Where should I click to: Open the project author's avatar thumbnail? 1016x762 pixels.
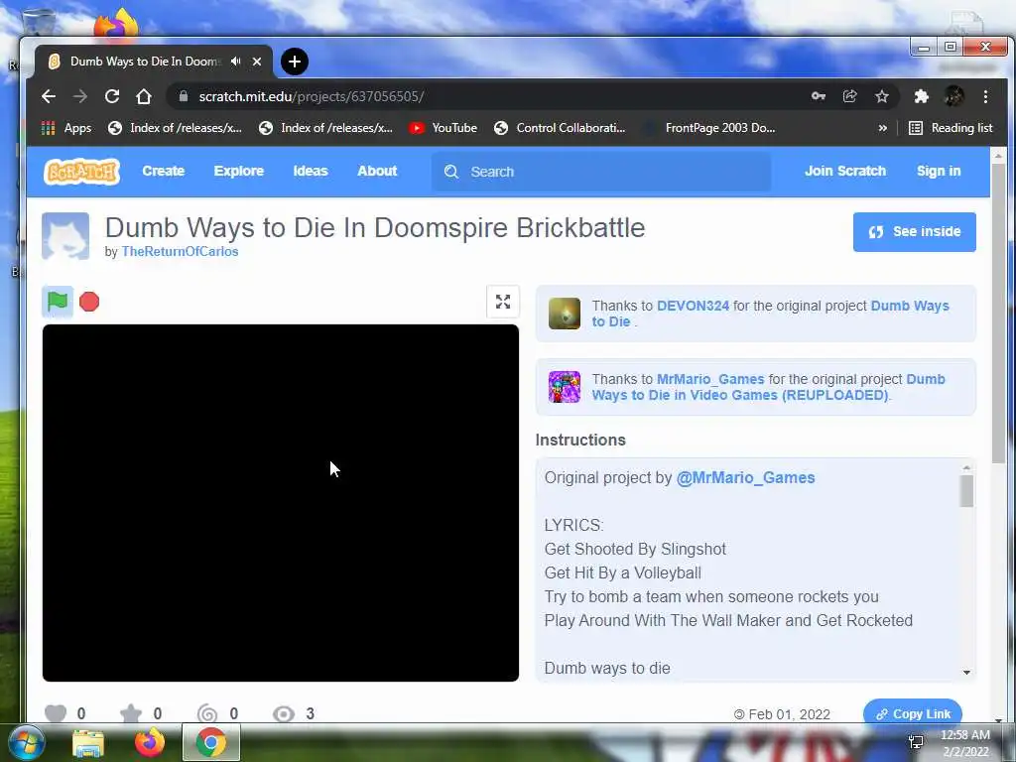click(x=65, y=236)
